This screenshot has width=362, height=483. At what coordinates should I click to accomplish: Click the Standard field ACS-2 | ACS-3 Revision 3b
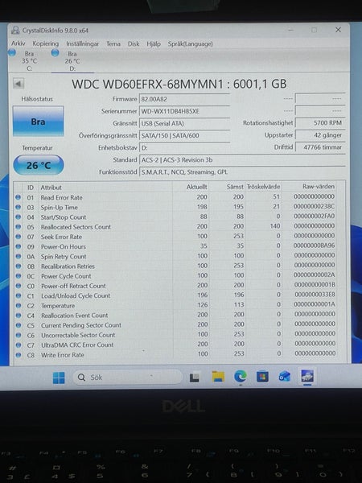coord(242,160)
